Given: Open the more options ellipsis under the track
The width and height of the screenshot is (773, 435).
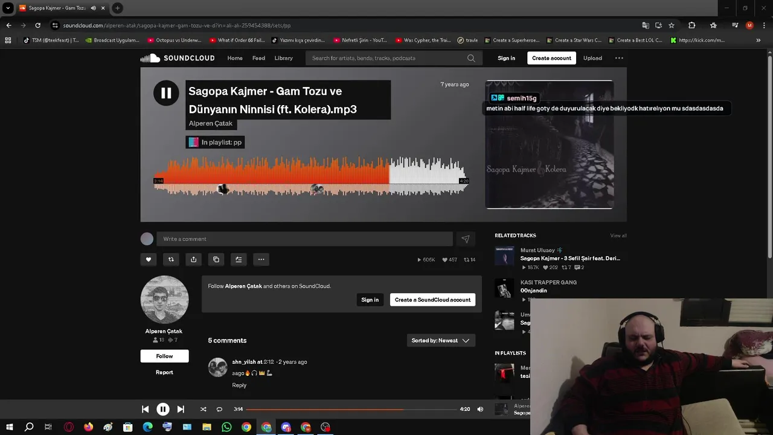Looking at the screenshot, I should pos(261,259).
